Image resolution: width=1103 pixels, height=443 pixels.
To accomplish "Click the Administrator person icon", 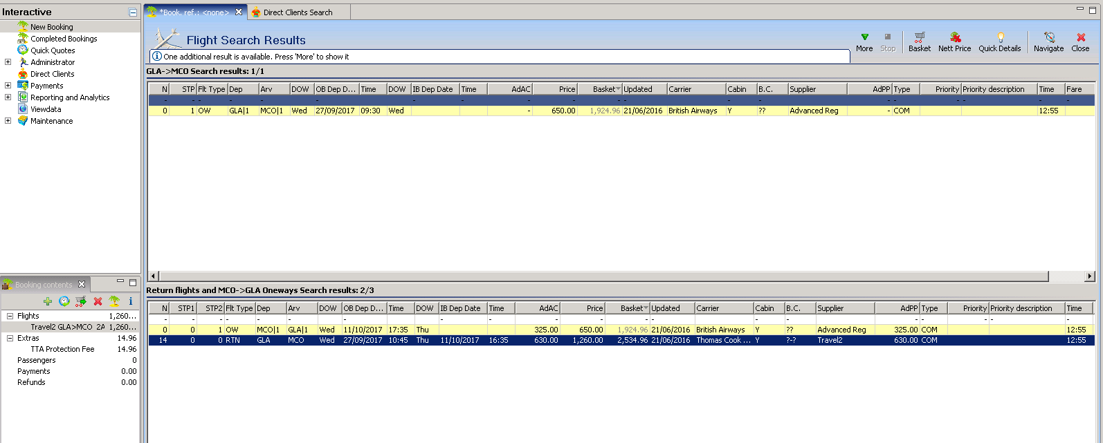I will pos(23,62).
